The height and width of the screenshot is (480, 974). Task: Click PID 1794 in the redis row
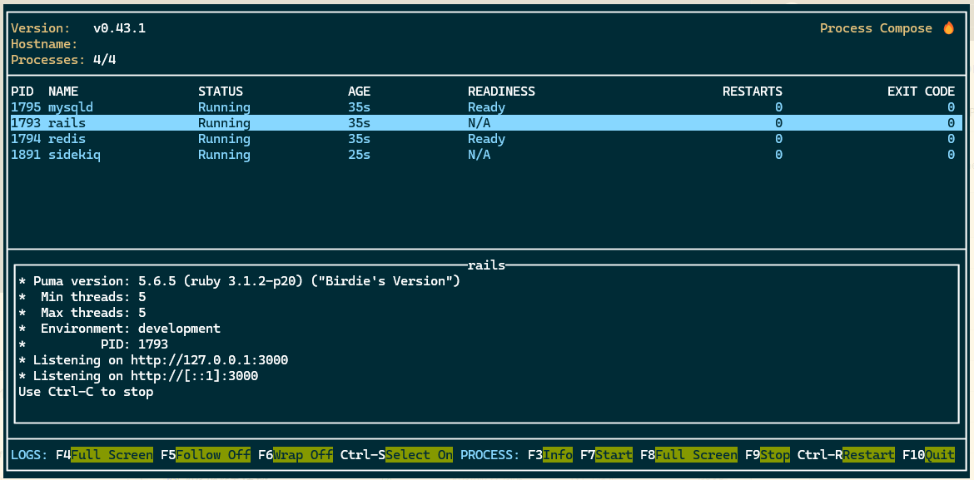(x=26, y=138)
